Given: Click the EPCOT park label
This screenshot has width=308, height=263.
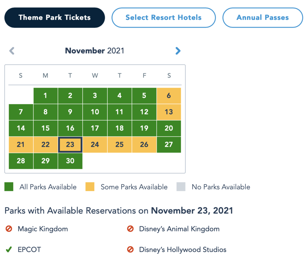Looking at the screenshot, I should coord(29,249).
